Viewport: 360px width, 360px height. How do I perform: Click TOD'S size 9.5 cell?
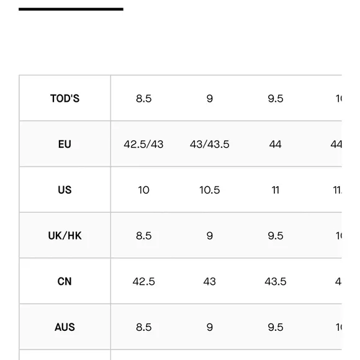pyautogui.click(x=276, y=98)
